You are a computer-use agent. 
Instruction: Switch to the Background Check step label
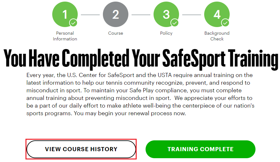pos(217,36)
